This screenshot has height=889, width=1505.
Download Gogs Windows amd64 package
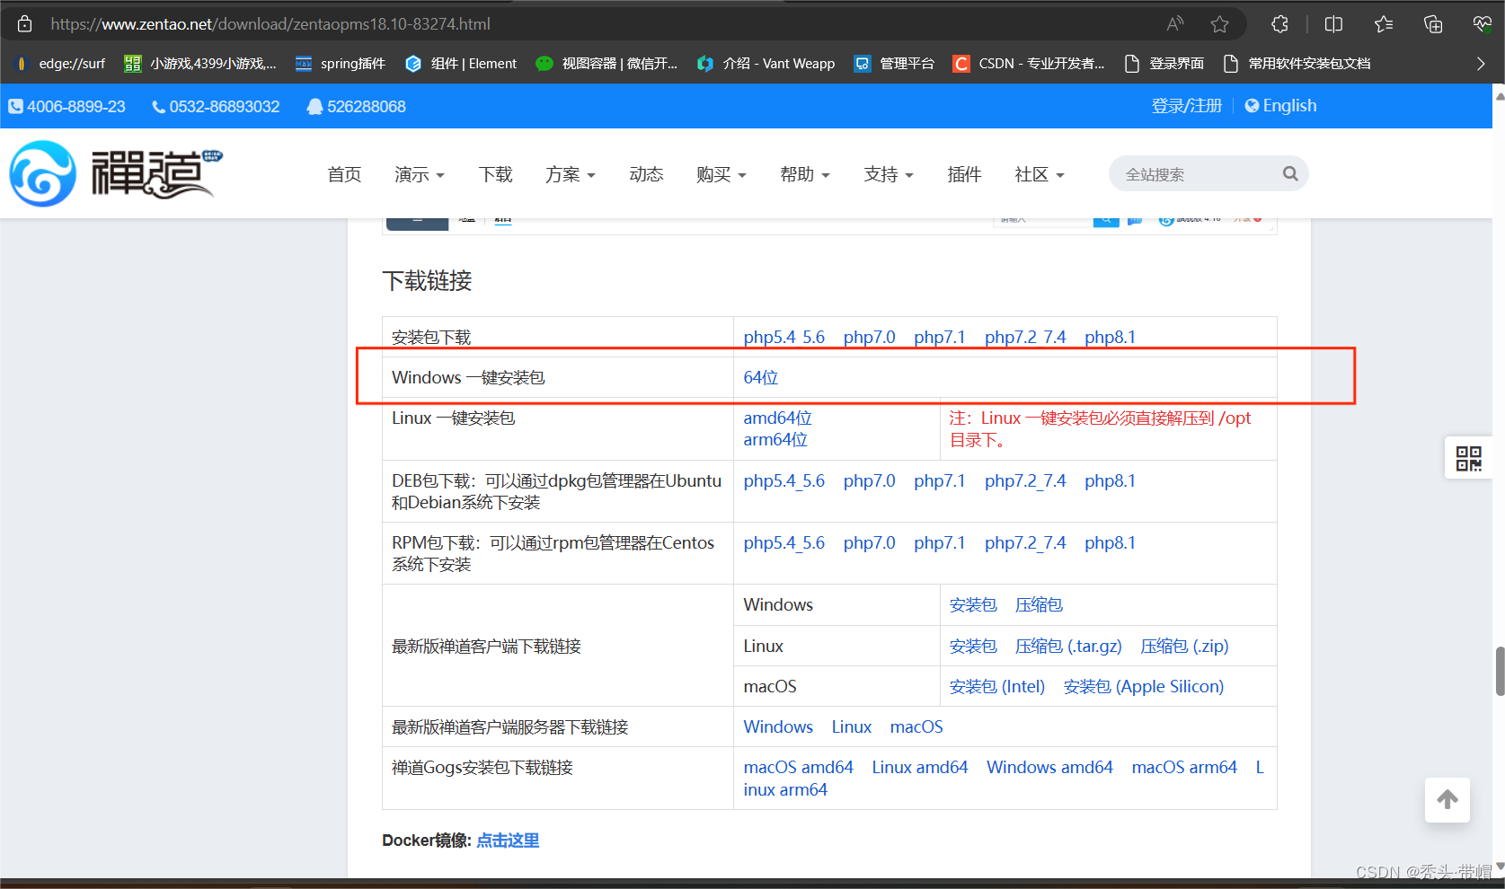(x=1049, y=768)
